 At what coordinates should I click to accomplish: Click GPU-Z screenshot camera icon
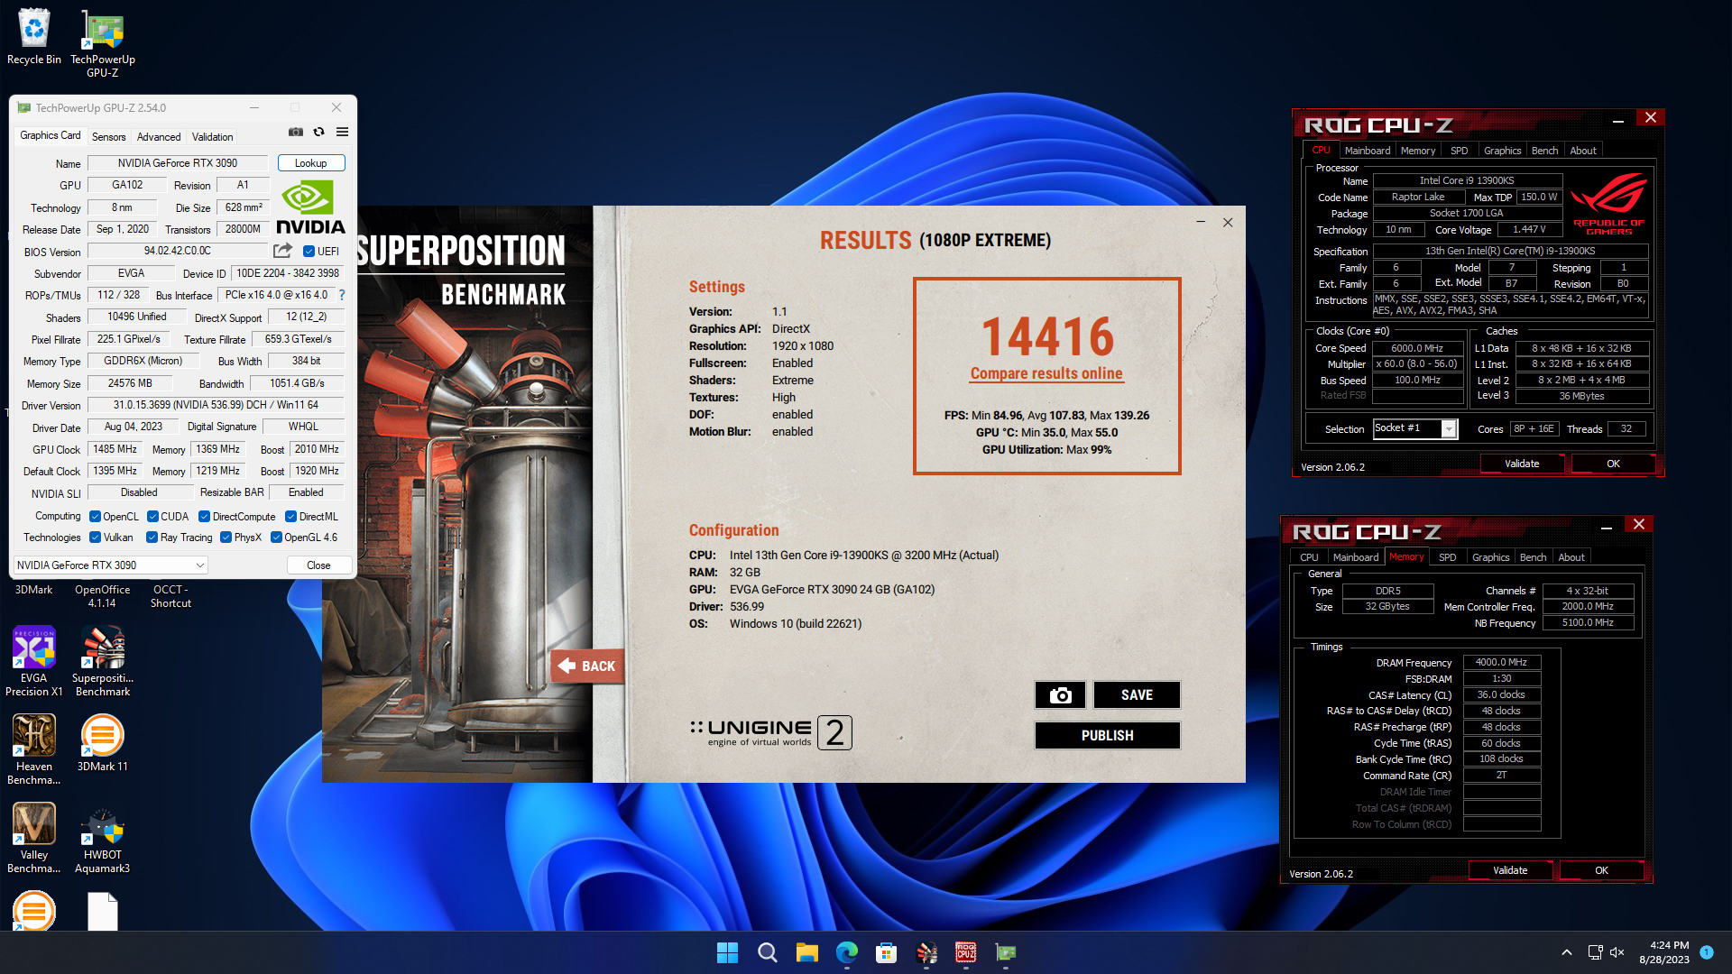296,132
